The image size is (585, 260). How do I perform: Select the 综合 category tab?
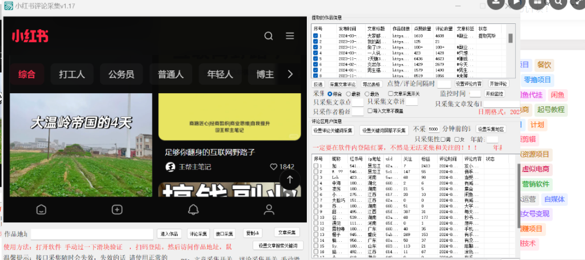click(x=27, y=74)
